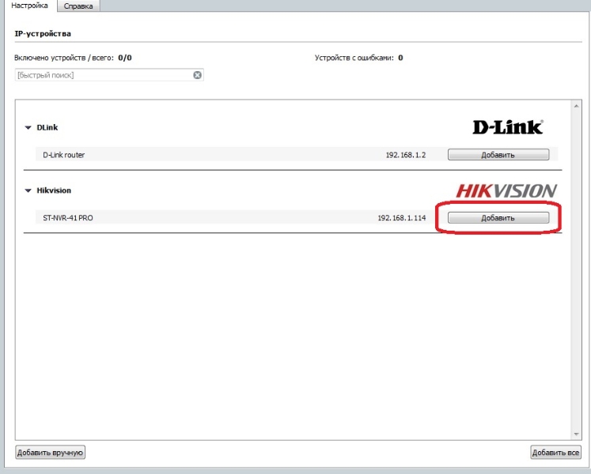Click the Hikvision group heading label

[54, 190]
